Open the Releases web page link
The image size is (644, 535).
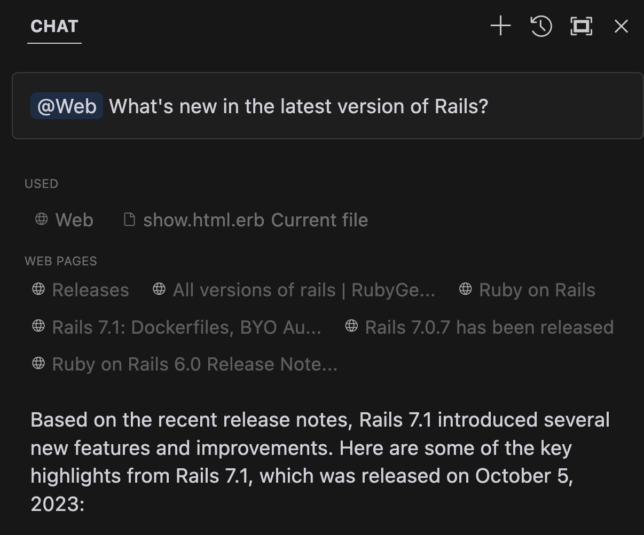pos(90,290)
